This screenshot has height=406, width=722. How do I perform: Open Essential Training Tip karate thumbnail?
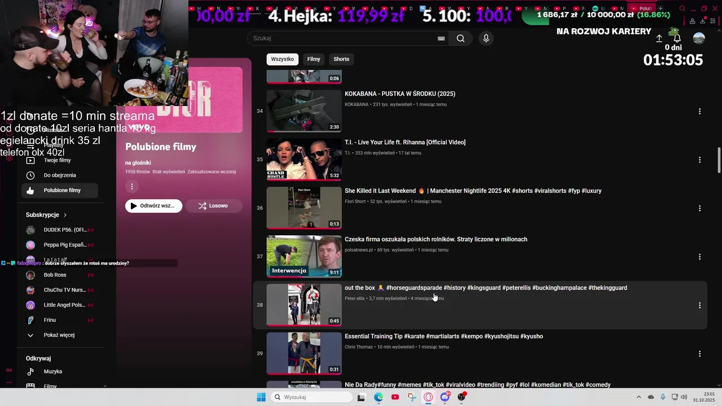[x=304, y=354]
